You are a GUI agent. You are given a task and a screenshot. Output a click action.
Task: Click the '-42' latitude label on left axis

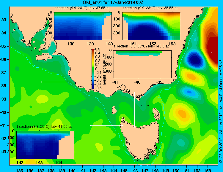tap(3, 139)
